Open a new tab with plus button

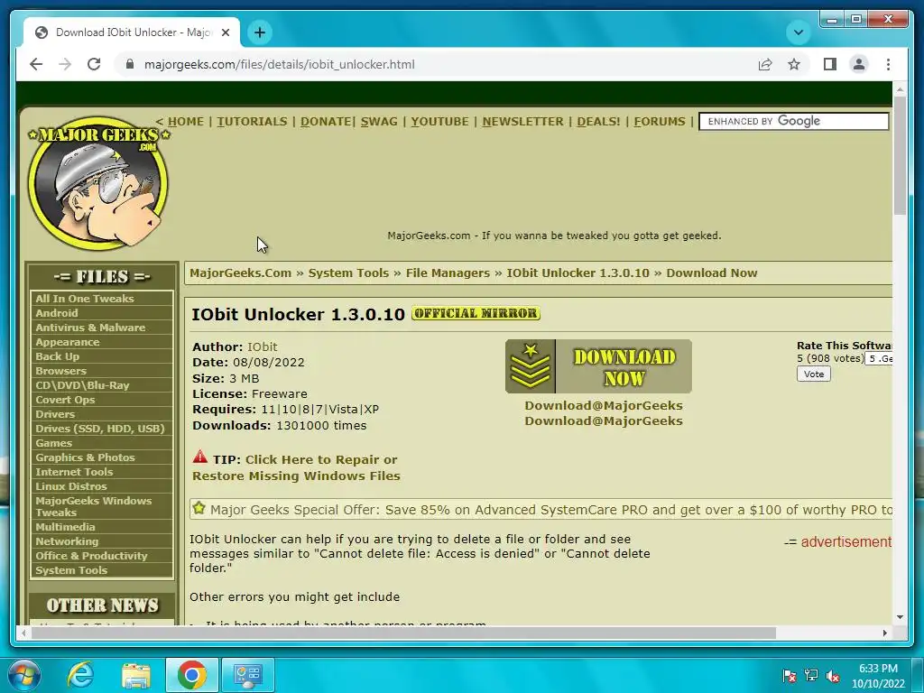[260, 32]
